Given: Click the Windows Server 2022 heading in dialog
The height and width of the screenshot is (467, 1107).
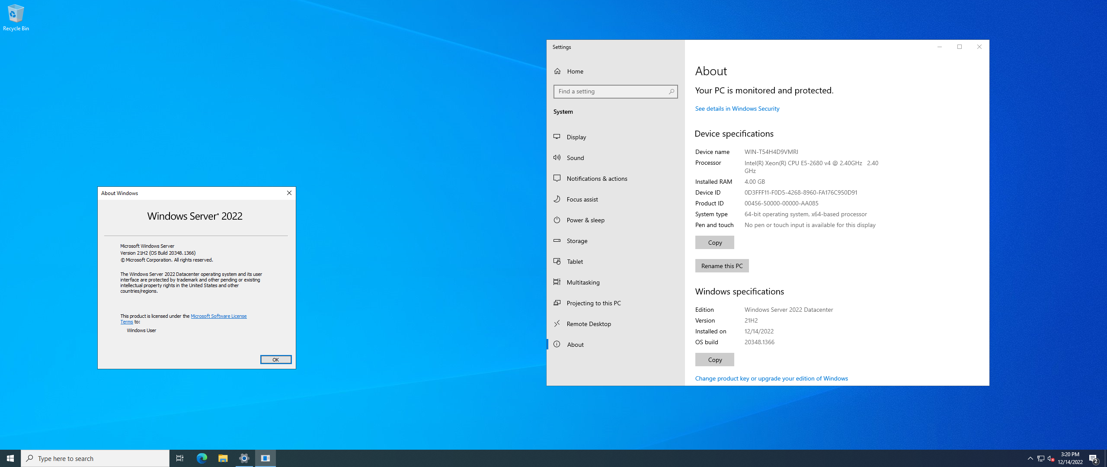Looking at the screenshot, I should tap(195, 216).
